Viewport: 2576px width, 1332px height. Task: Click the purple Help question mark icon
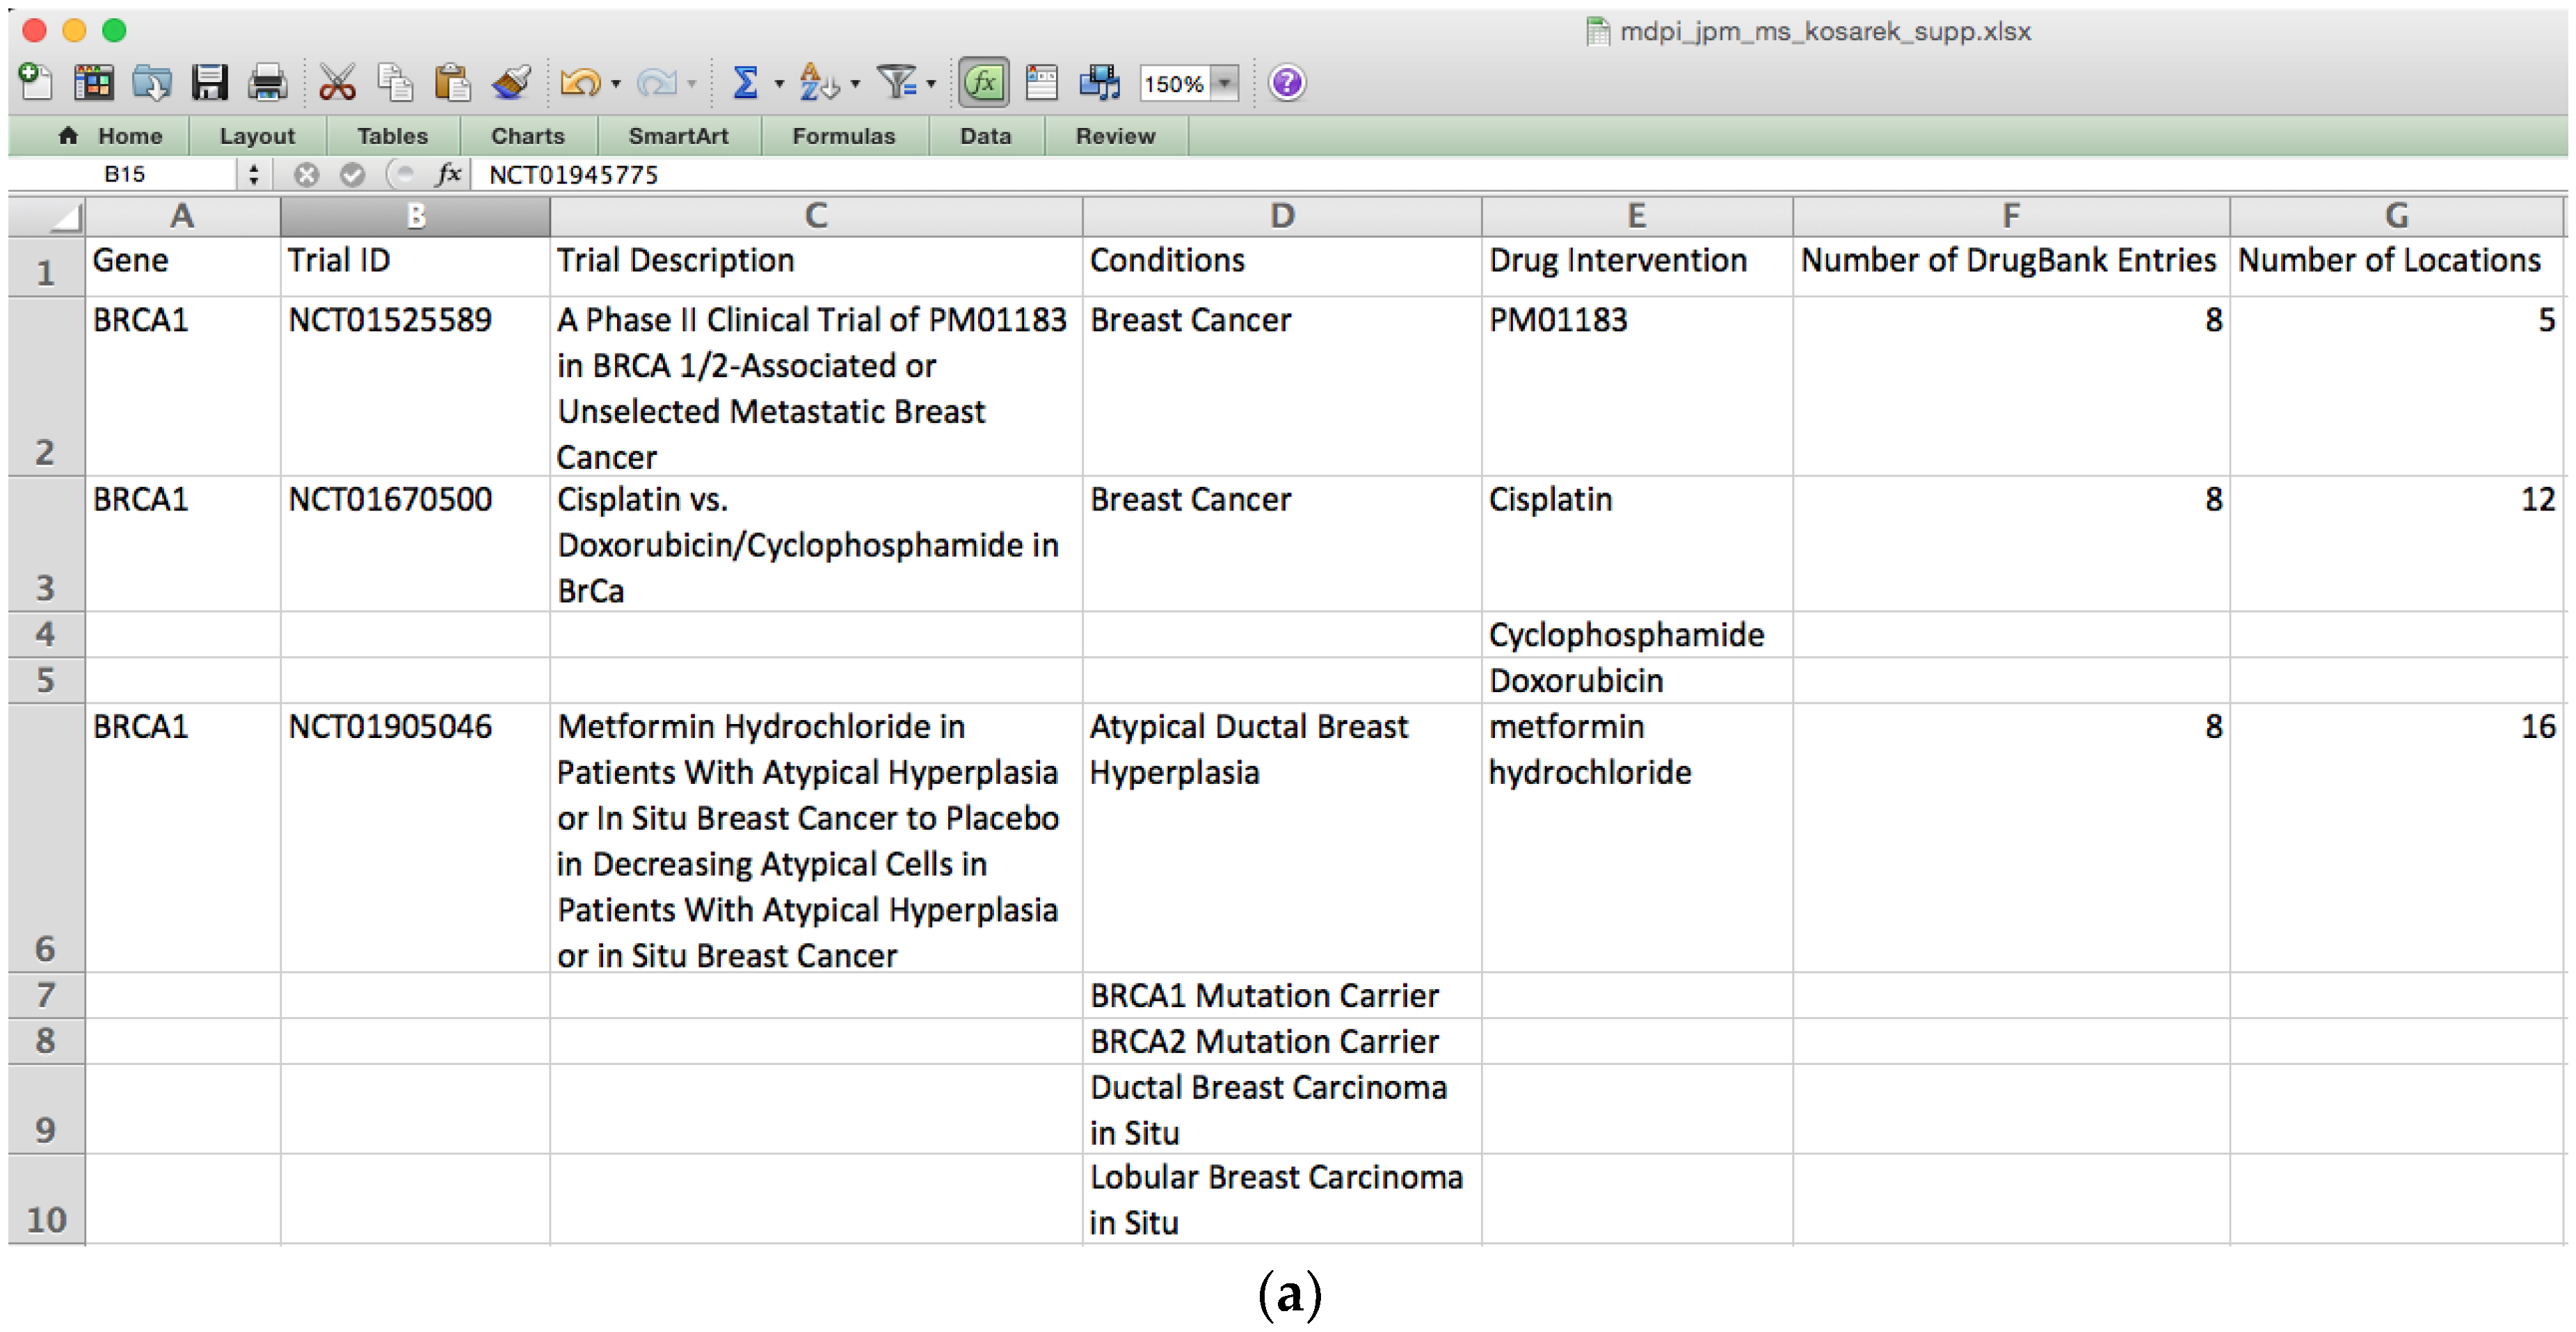(1286, 83)
